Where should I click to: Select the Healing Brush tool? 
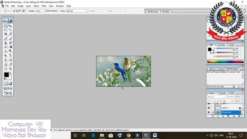[x=6, y=39]
